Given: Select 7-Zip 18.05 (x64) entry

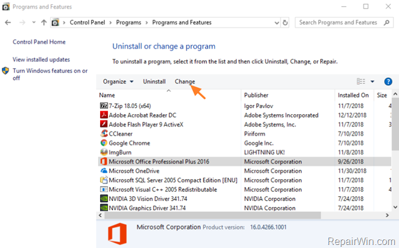Looking at the screenshot, I should (x=130, y=106).
